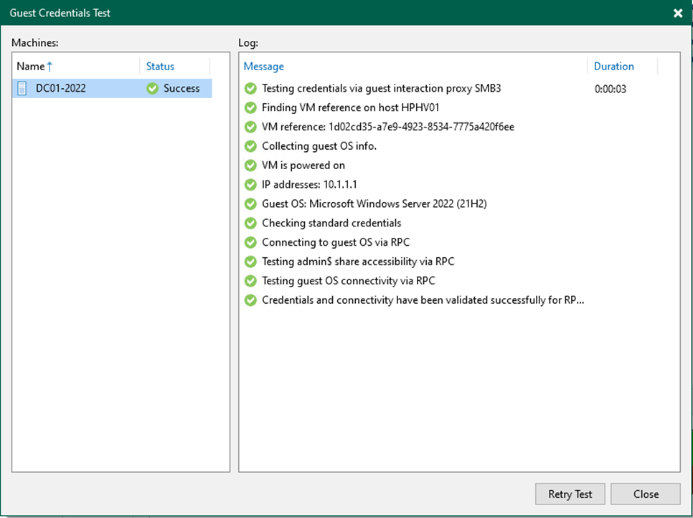Click the success icon for the IP addresses line
693x518 pixels.
250,184
